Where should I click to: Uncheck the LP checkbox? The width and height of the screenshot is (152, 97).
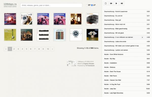click(x=92, y=5)
